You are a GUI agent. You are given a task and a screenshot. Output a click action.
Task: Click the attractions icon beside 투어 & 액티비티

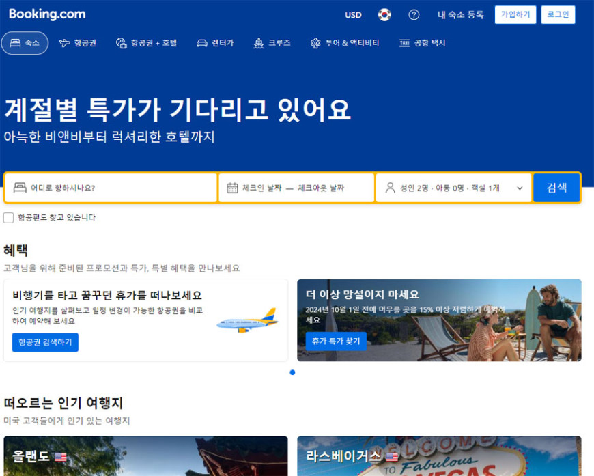(x=315, y=43)
